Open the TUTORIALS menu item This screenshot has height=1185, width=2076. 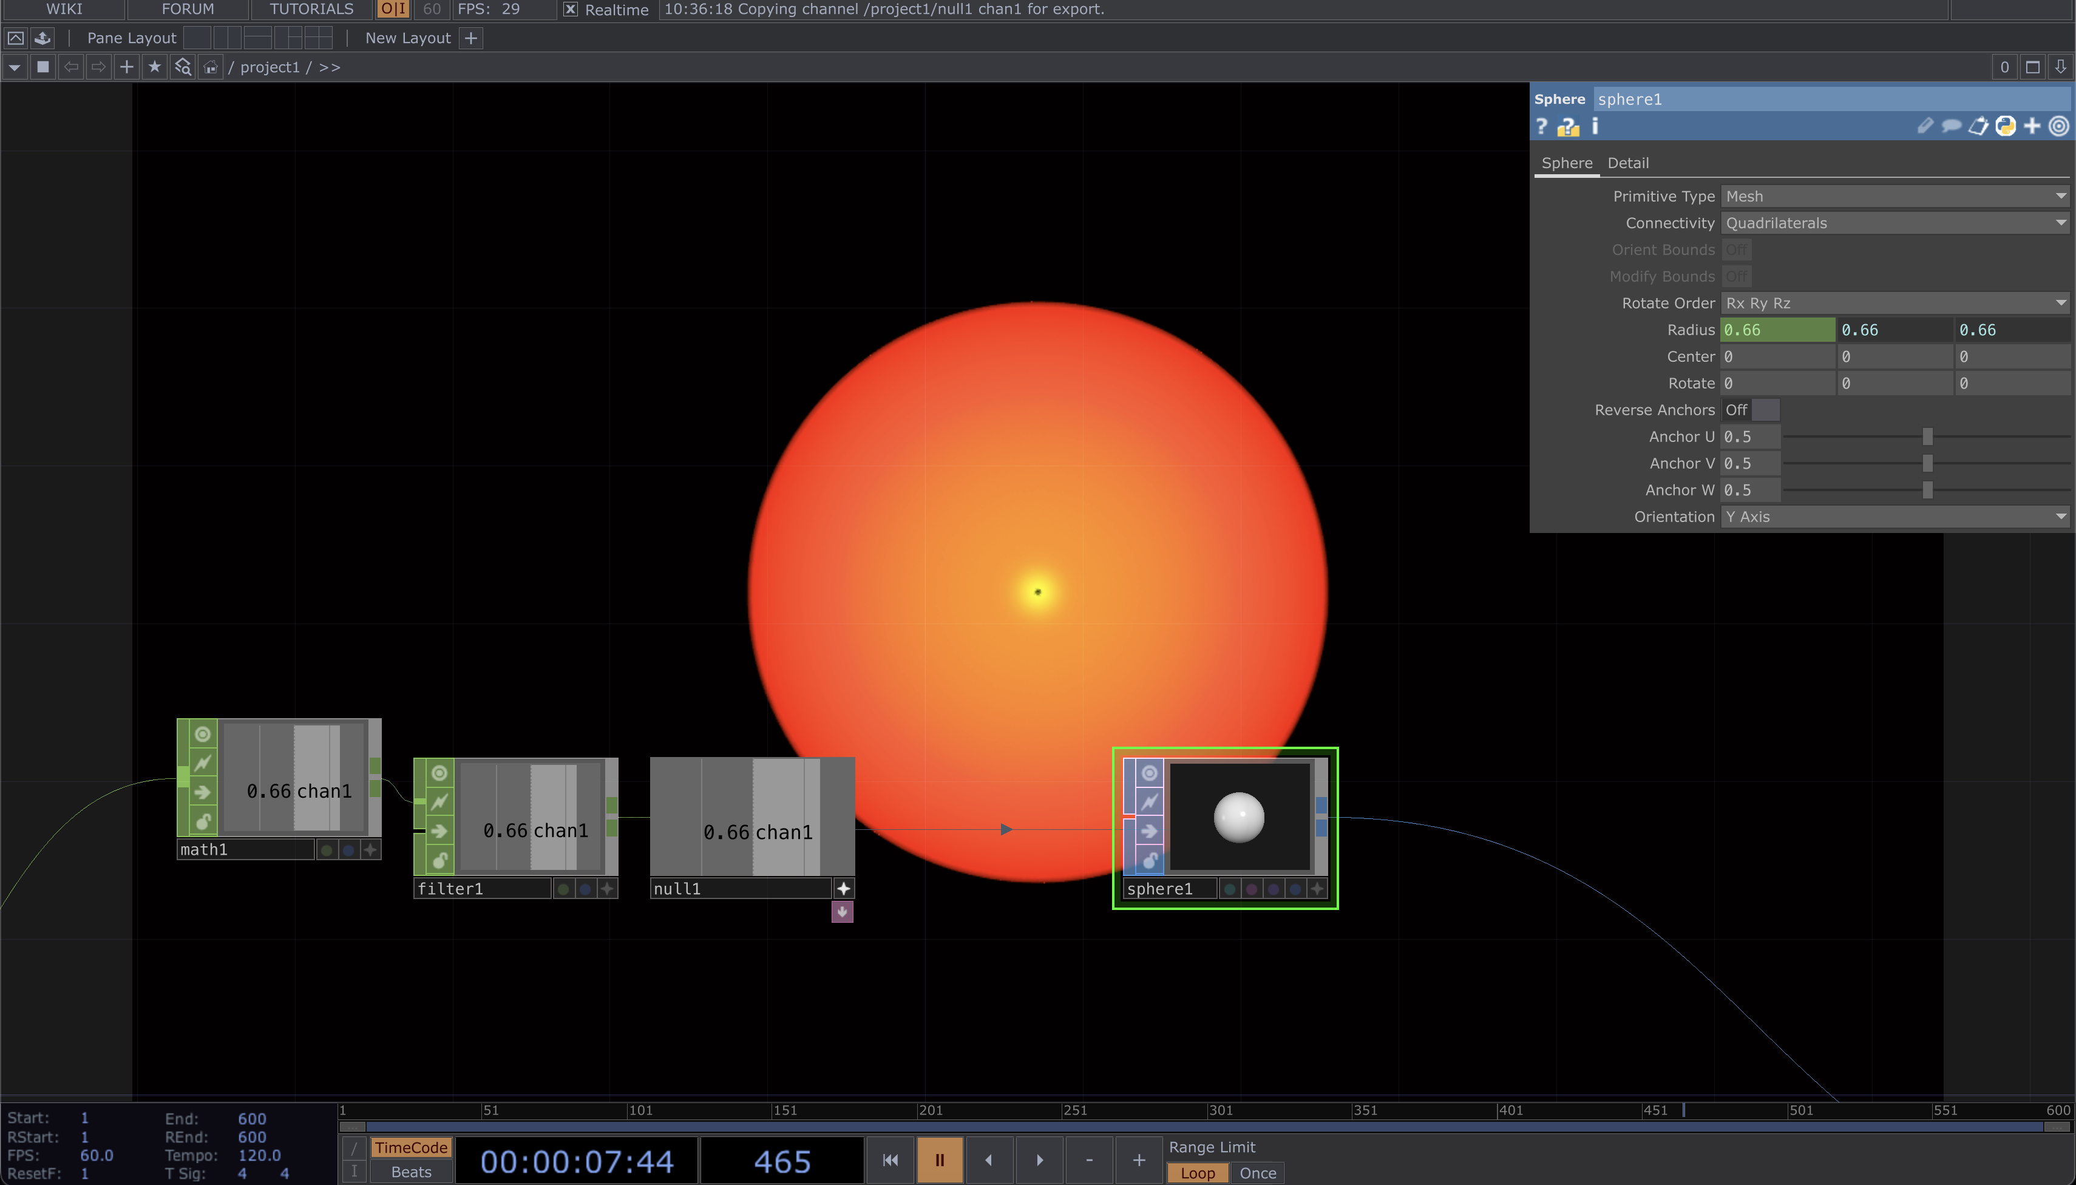(311, 9)
